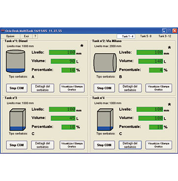Click the horizontal cylinder icon of Tank n°2
The image size is (178, 181).
(105, 62)
